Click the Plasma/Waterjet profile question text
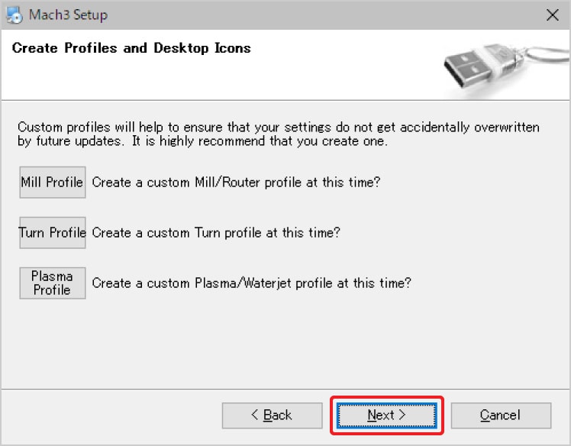This screenshot has width=571, height=446. click(x=252, y=283)
